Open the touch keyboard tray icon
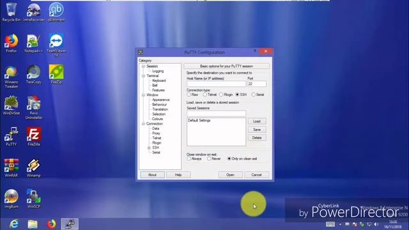The image size is (409, 230). click(x=330, y=224)
